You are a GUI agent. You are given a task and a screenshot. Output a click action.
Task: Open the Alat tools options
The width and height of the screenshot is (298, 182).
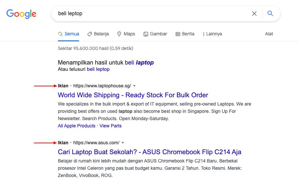click(x=269, y=34)
